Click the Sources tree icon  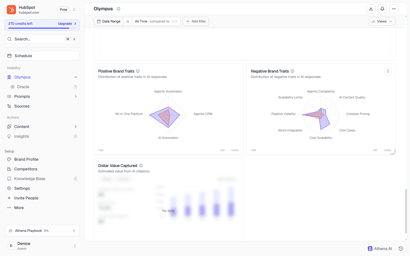(9, 106)
